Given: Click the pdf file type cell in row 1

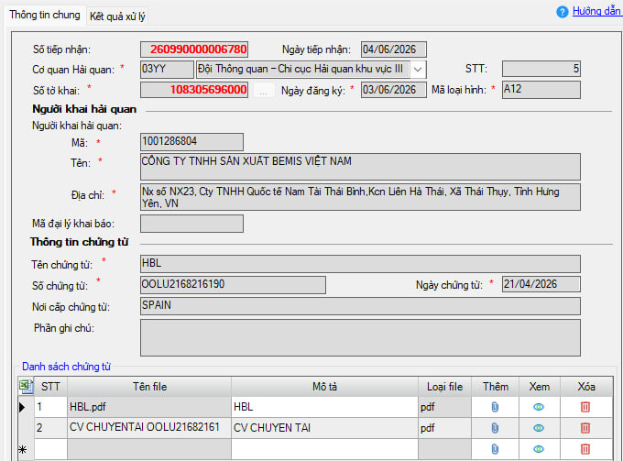Looking at the screenshot, I should click(x=444, y=407).
